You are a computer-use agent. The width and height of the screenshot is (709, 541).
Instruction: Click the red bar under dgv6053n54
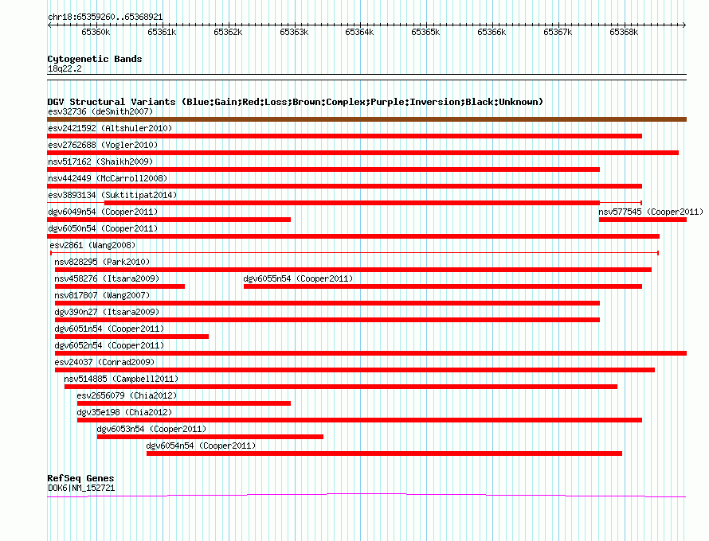(210, 437)
